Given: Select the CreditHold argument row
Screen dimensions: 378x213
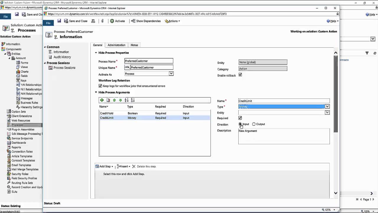Looking at the screenshot, I should pyautogui.click(x=154, y=113).
